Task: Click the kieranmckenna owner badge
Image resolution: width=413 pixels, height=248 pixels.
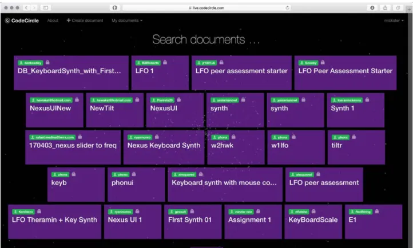Action: pos(347,100)
